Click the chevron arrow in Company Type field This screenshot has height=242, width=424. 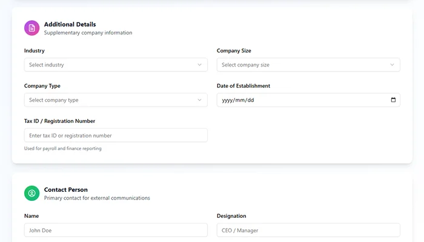(x=200, y=100)
